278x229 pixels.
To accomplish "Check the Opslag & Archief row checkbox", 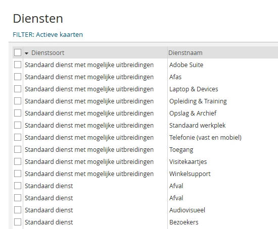I will point(18,113).
